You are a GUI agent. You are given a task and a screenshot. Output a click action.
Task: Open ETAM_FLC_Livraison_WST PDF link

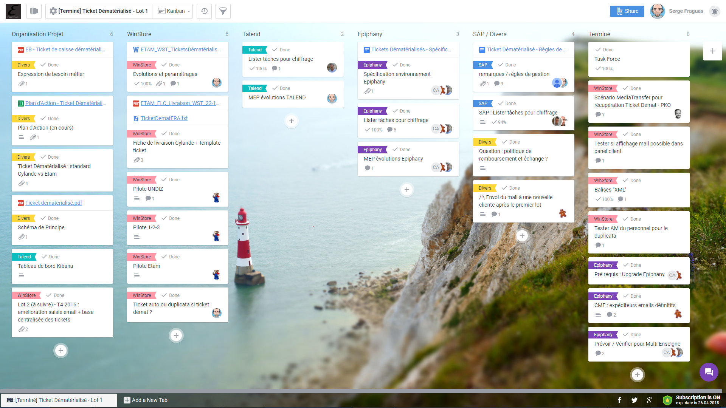click(180, 103)
